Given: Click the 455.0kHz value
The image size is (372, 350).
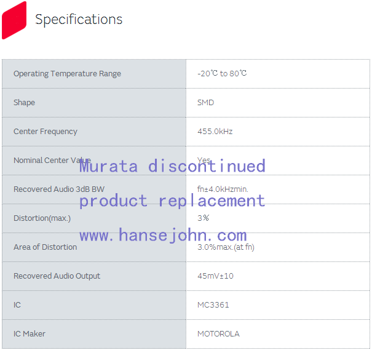Looking at the screenshot, I should 215,132.
